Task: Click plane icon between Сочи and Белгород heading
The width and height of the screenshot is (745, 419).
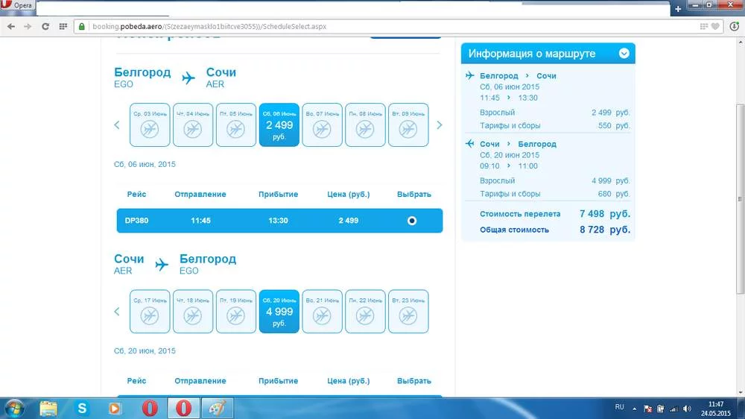Action: pos(162,265)
